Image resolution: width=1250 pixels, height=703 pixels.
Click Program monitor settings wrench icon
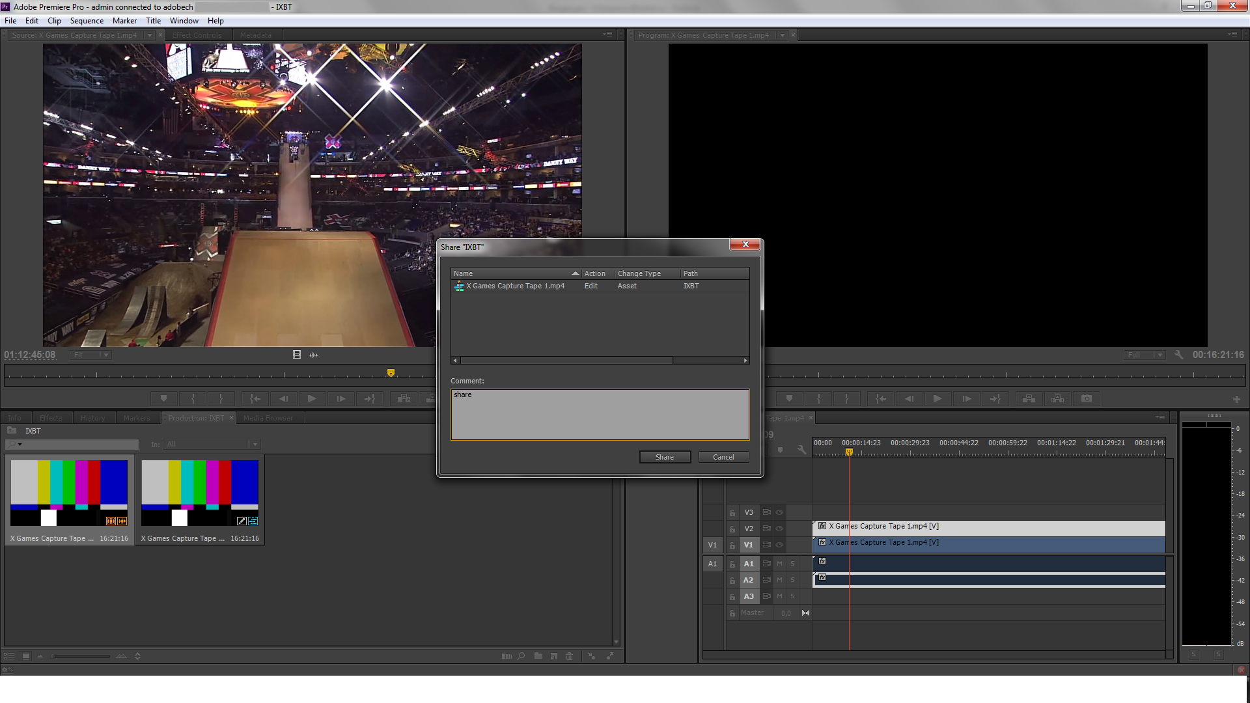pos(1178,355)
